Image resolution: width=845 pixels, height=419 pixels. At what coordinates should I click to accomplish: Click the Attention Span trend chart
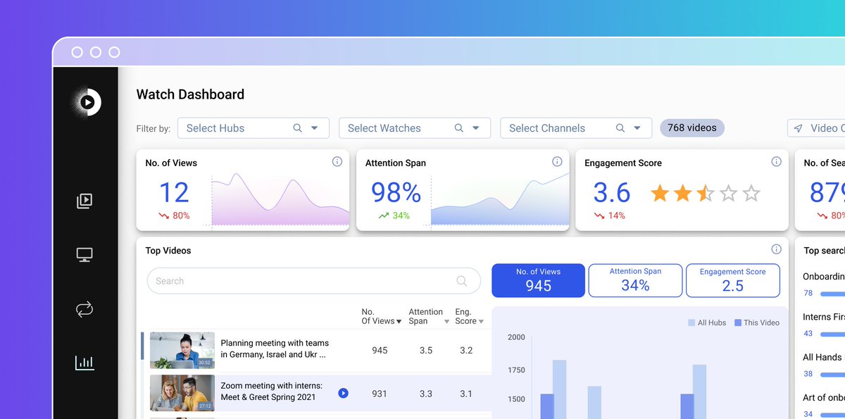point(500,199)
